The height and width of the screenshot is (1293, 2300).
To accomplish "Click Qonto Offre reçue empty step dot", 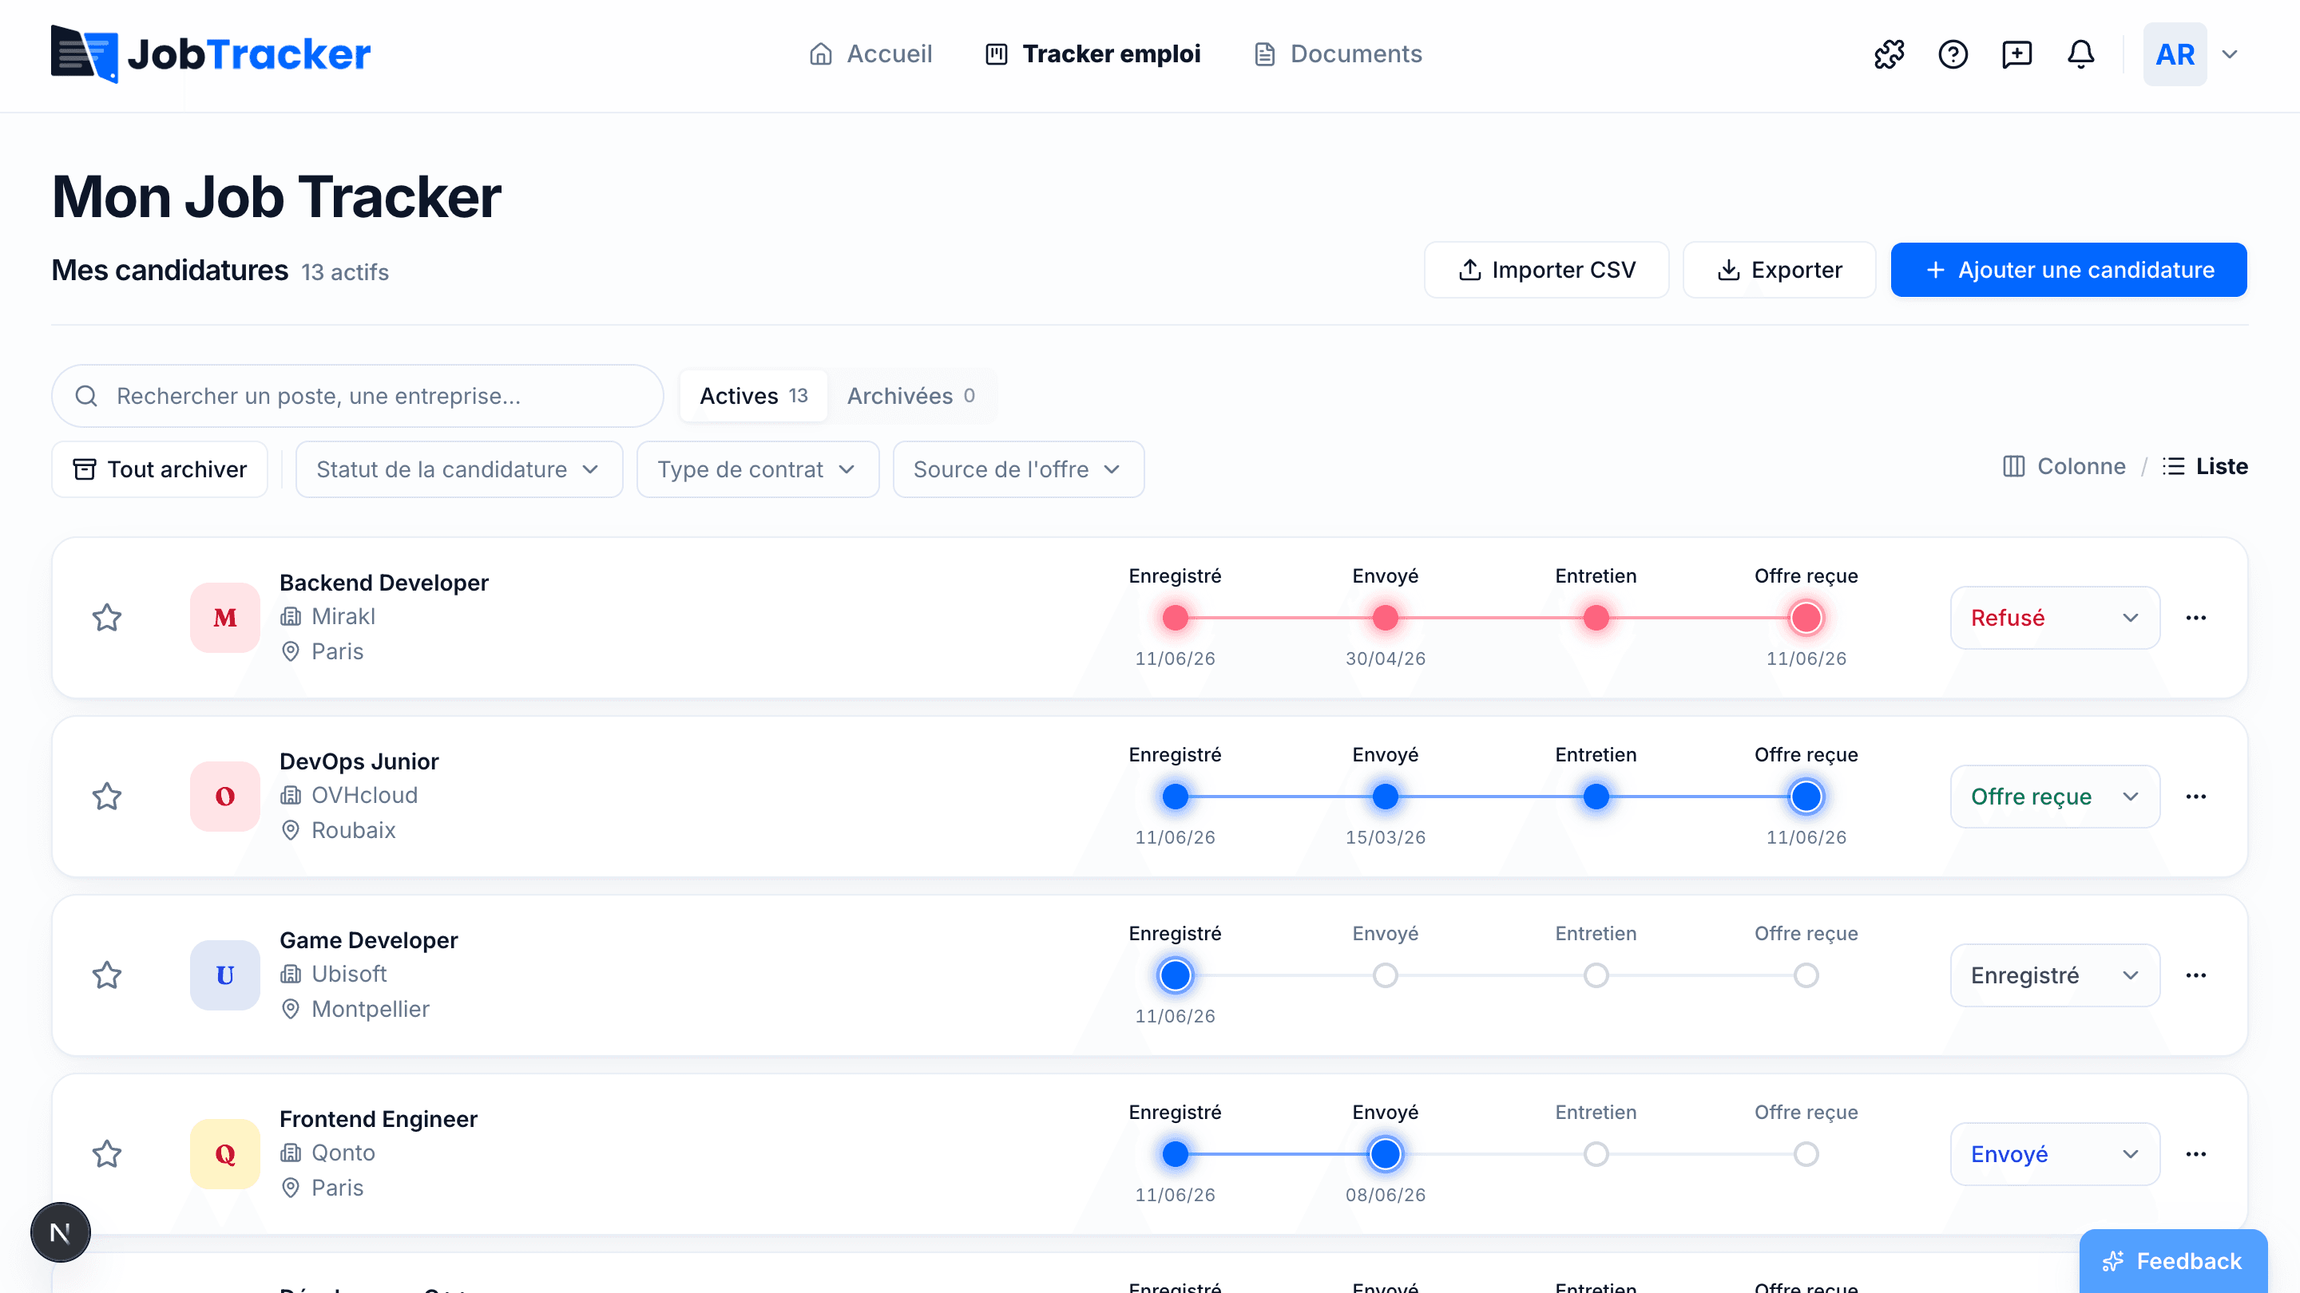I will pyautogui.click(x=1806, y=1154).
